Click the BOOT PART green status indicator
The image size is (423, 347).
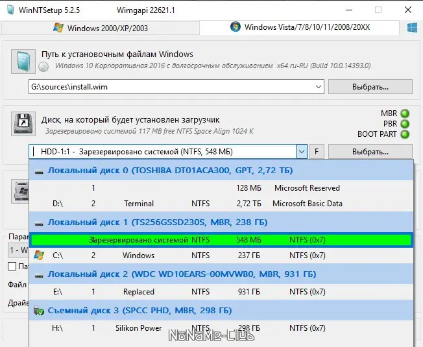pos(405,134)
